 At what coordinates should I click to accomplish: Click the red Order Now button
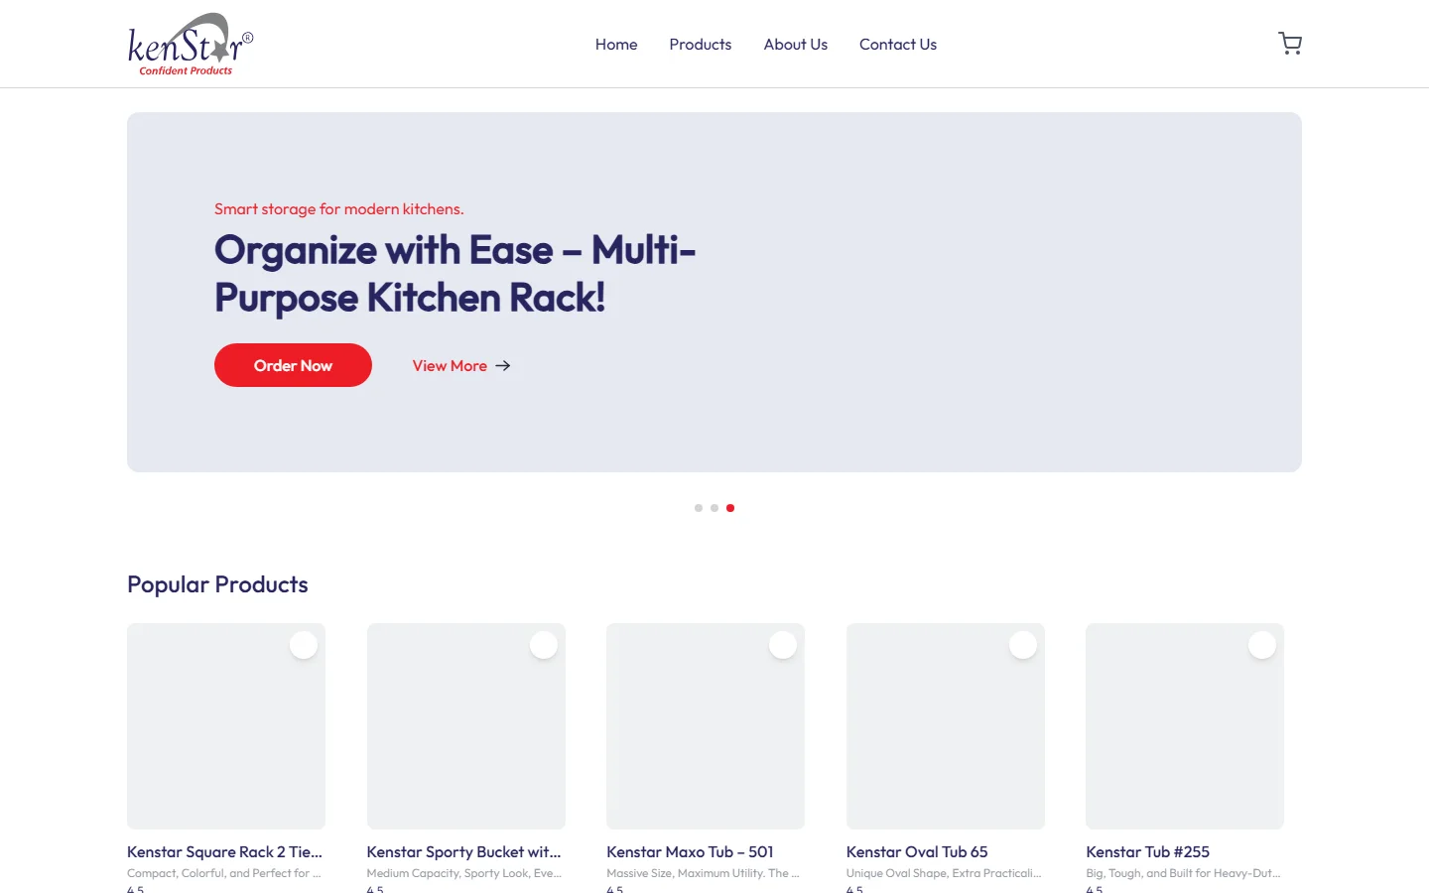pyautogui.click(x=293, y=365)
